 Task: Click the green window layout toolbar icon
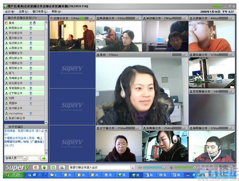pos(53,167)
